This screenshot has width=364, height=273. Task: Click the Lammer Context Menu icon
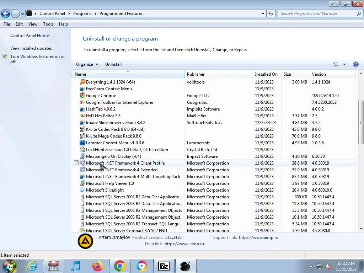pos(82,143)
